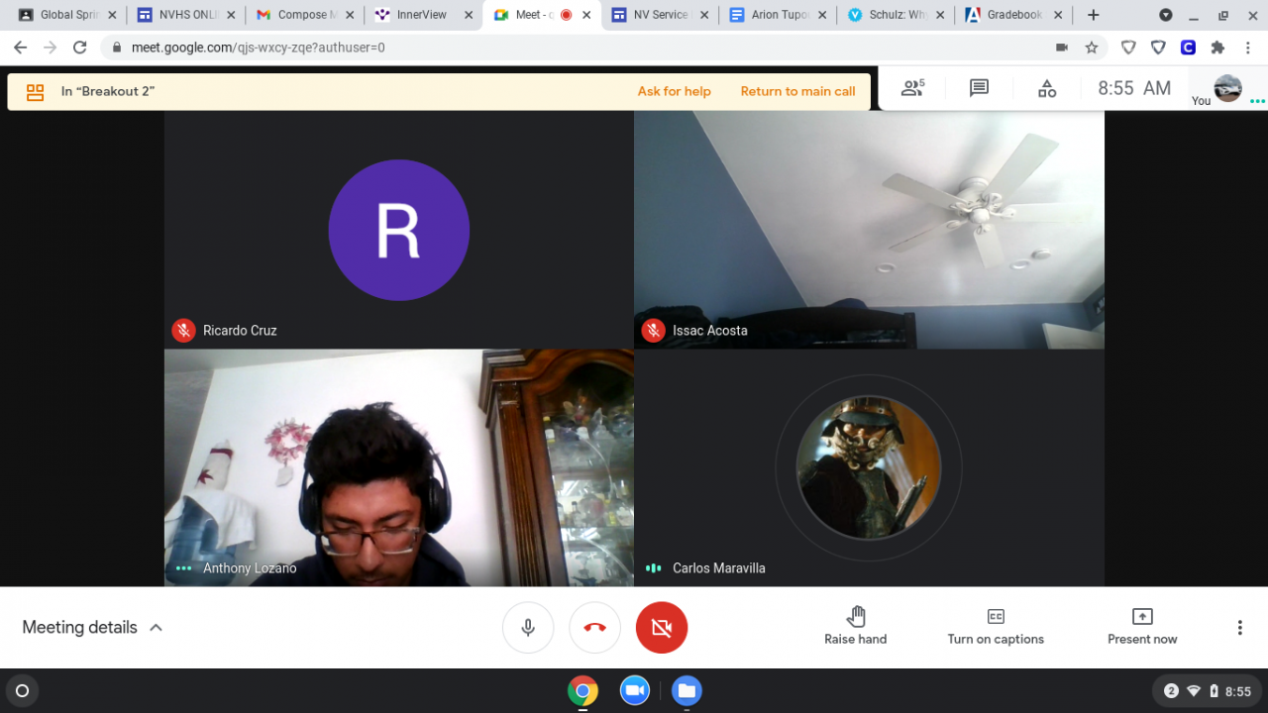Click the Chrome icon on the shelf
The height and width of the screenshot is (713, 1268).
[x=582, y=690]
